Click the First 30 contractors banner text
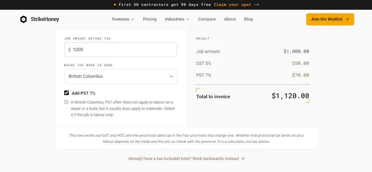372x172 pixels. pos(165,5)
